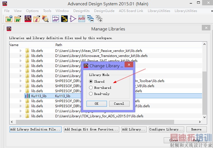Close the Manage Libraries dialog with X
The height and width of the screenshot is (148, 213).
[206, 28]
